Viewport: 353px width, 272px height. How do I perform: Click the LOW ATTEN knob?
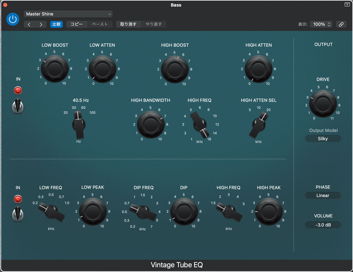tap(102, 69)
